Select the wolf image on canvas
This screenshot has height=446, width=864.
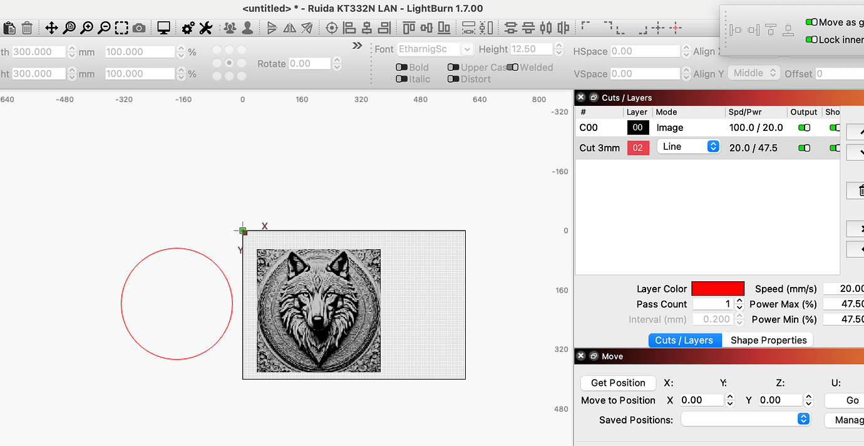tap(319, 311)
